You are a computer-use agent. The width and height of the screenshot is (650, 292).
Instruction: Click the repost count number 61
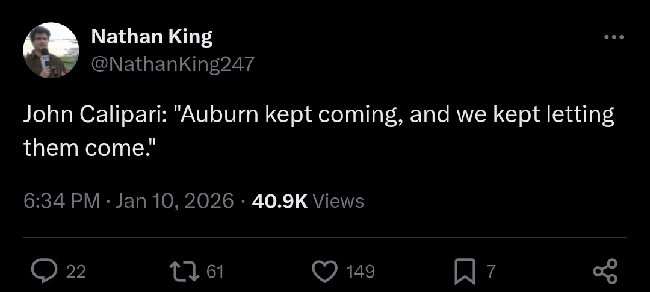[215, 272]
